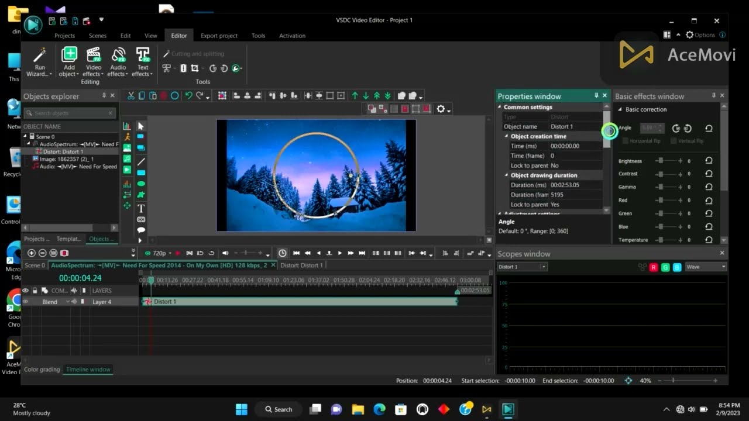Open Audio effects in ribbon

click(118, 62)
